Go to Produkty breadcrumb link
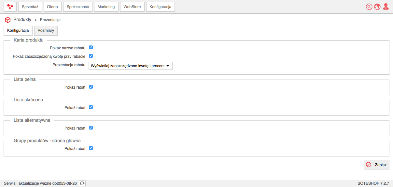The image size is (393, 187). pos(22,20)
